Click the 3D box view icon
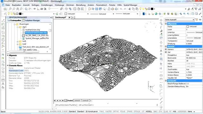Image resolution: width=203 pixels, height=114 pixels. [x=66, y=9]
